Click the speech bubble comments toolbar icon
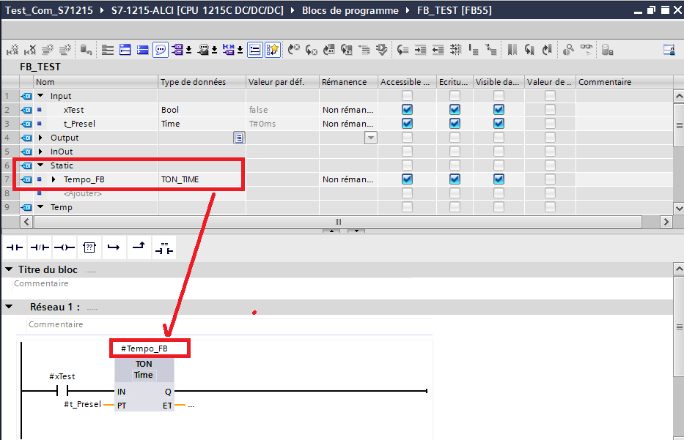The width and height of the screenshot is (684, 440). [161, 50]
